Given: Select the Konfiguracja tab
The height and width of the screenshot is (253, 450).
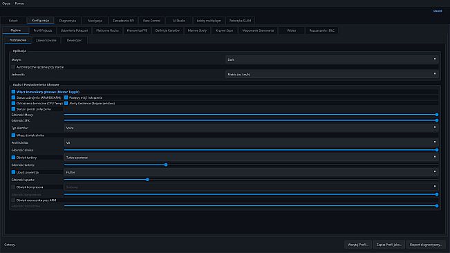Looking at the screenshot, I should click(x=41, y=20).
